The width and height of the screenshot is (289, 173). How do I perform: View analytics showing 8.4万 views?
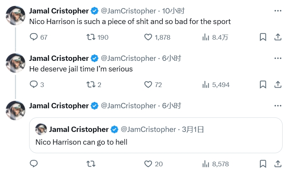206,37
